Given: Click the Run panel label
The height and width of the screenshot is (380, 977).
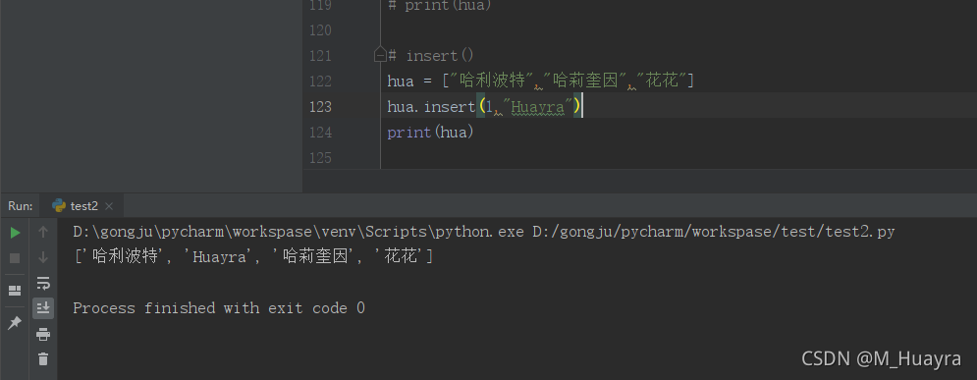Looking at the screenshot, I should click(21, 205).
